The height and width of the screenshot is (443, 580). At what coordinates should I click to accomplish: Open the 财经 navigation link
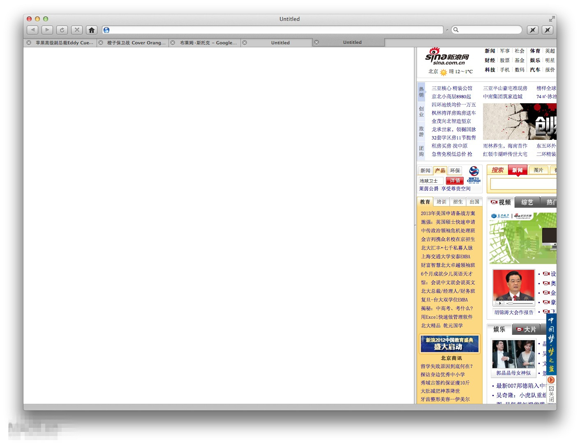[x=490, y=60]
